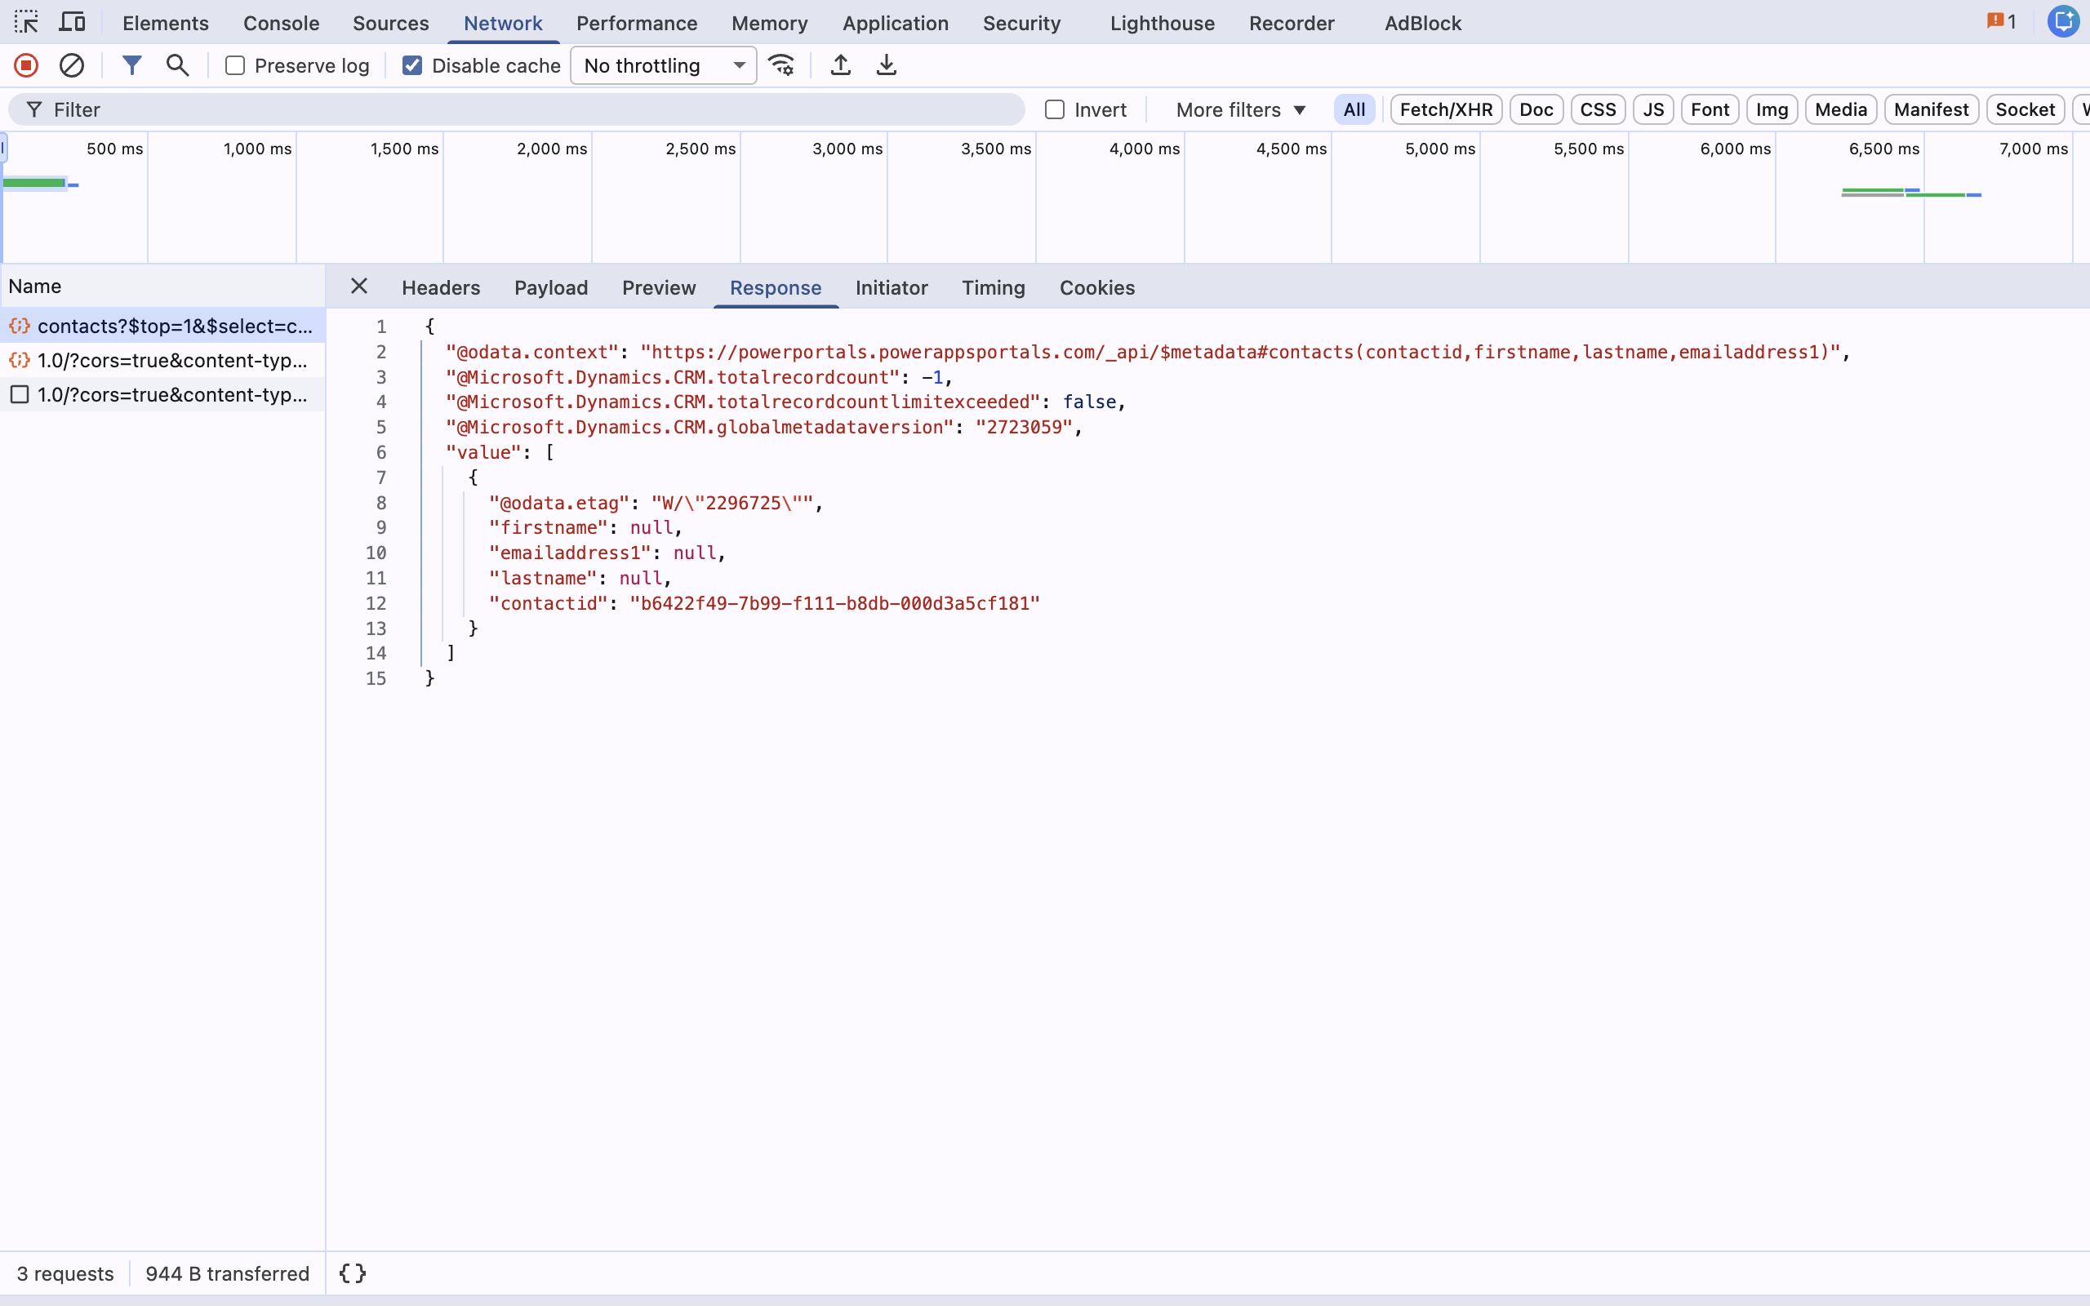
Task: Filter by Socket requests
Action: 2026,109
